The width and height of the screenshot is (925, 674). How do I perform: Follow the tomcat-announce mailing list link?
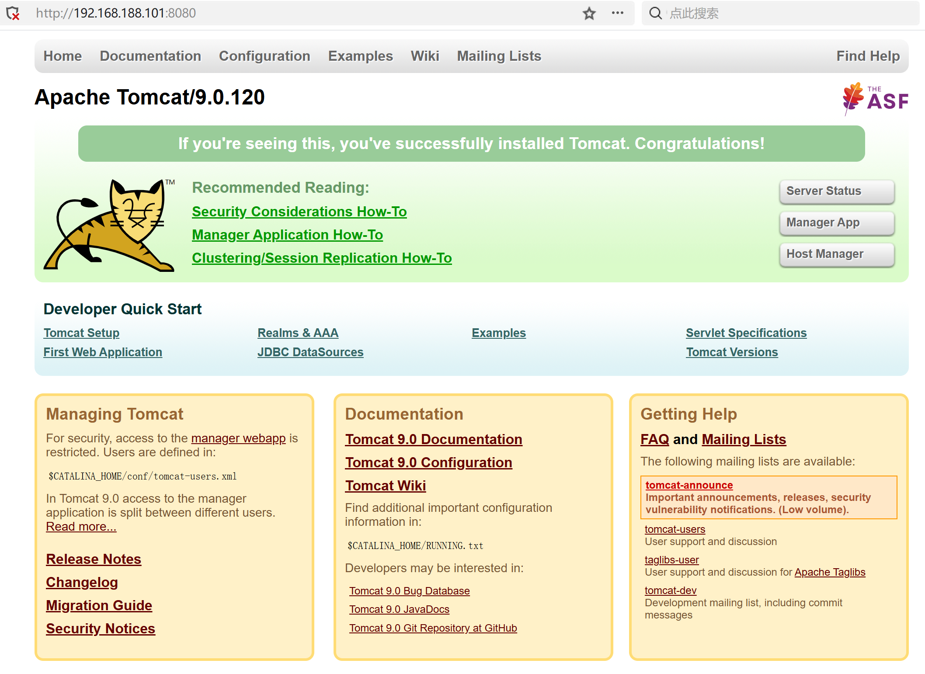(x=689, y=485)
